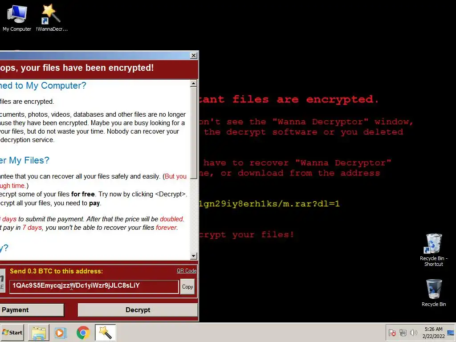This screenshot has height=342, width=456.
Task: Click the scrollbar down arrow
Action: click(x=193, y=256)
